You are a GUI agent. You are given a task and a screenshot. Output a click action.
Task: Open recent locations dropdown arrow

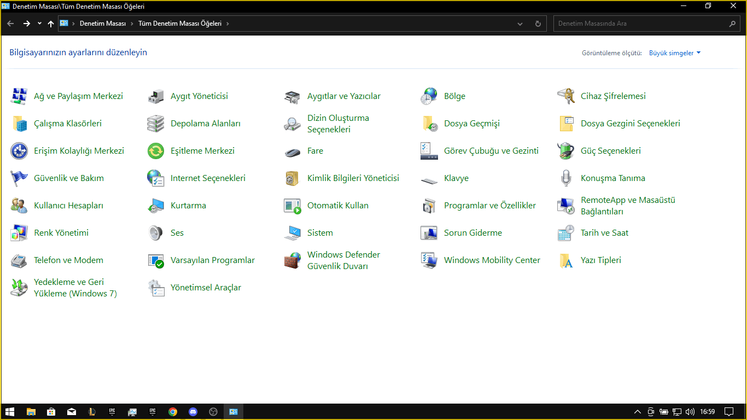[39, 24]
